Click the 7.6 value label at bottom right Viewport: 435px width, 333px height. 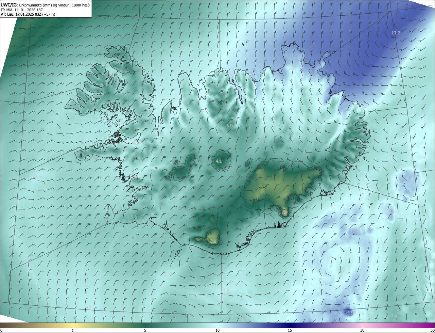point(394,316)
